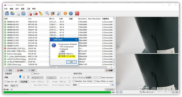Click the blue About info toolbar icon
Viewport: 182px width, 97px height.
[x=71, y=13]
